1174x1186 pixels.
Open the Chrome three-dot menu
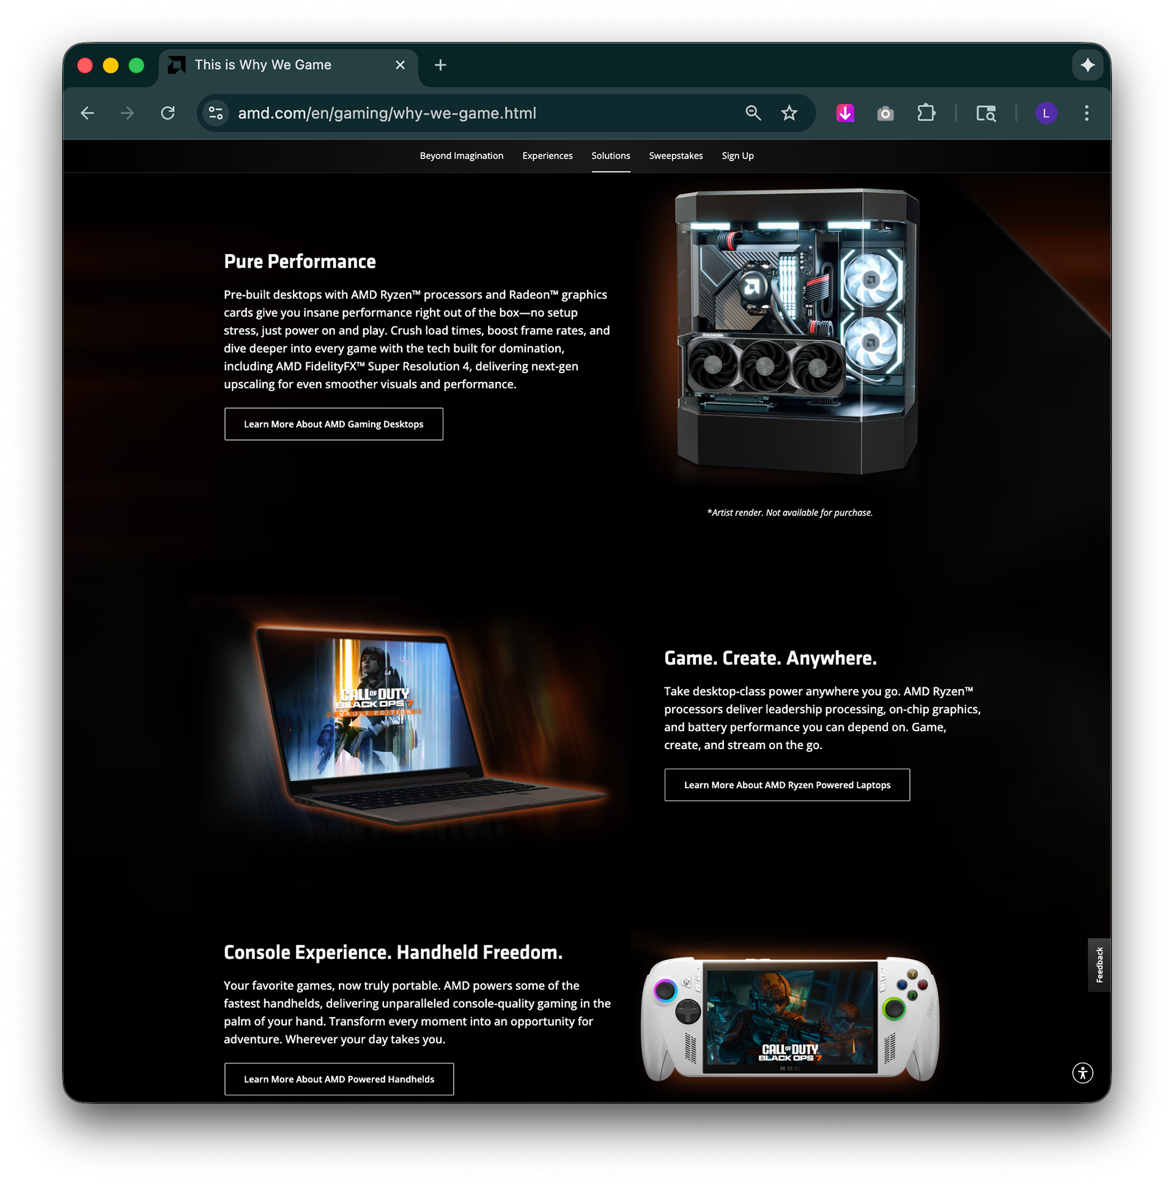(x=1087, y=113)
